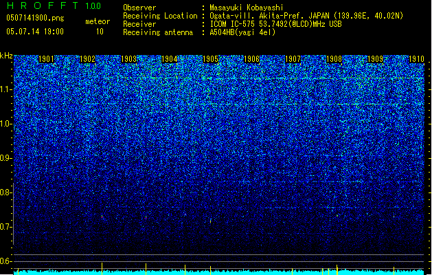432x275 pixels.
Task: Click the Receiving antenna field label
Action: pos(158,32)
